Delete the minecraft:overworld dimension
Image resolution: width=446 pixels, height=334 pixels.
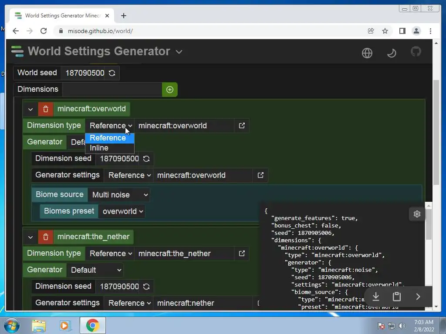point(45,109)
